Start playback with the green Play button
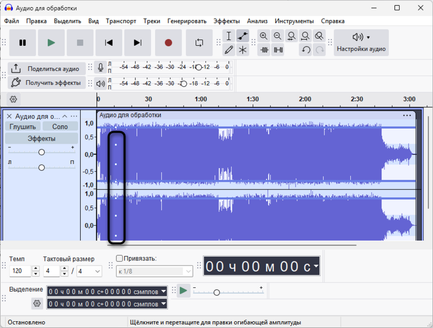 pyautogui.click(x=52, y=43)
